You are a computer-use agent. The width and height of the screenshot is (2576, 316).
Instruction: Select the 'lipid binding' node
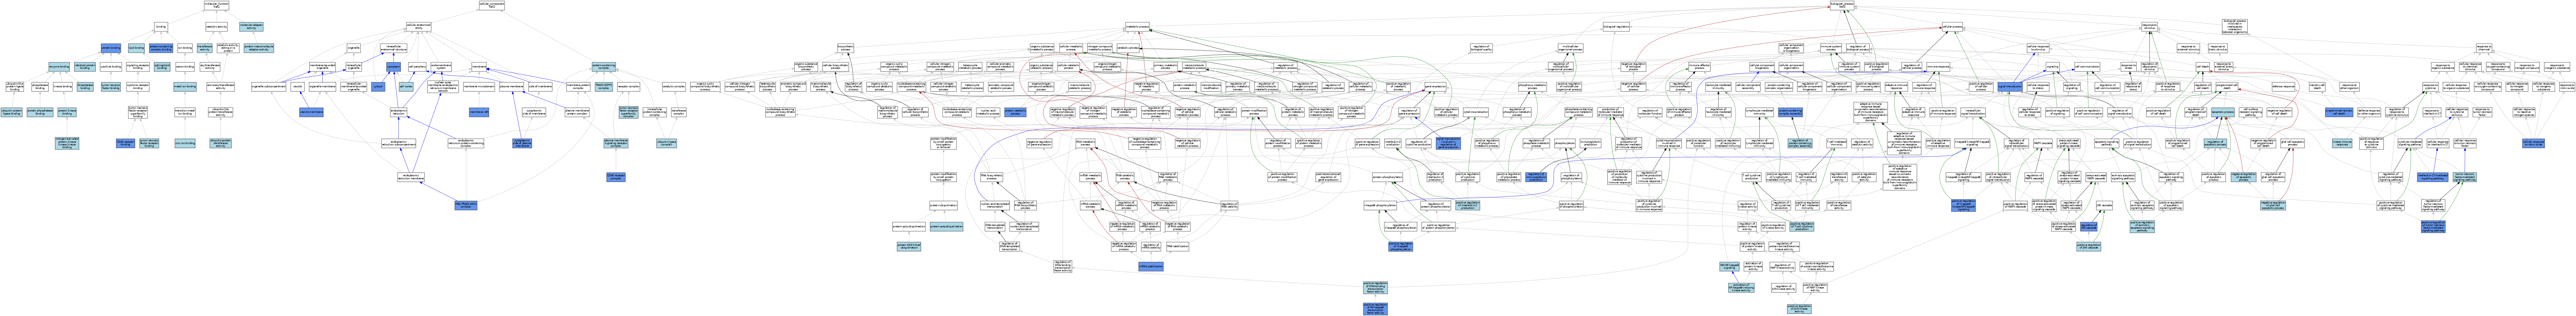click(136, 48)
